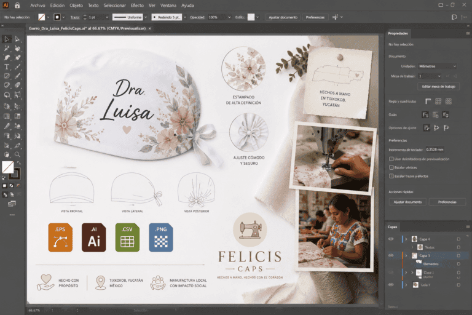Click target circle of Capa 4 layer

click(458, 239)
